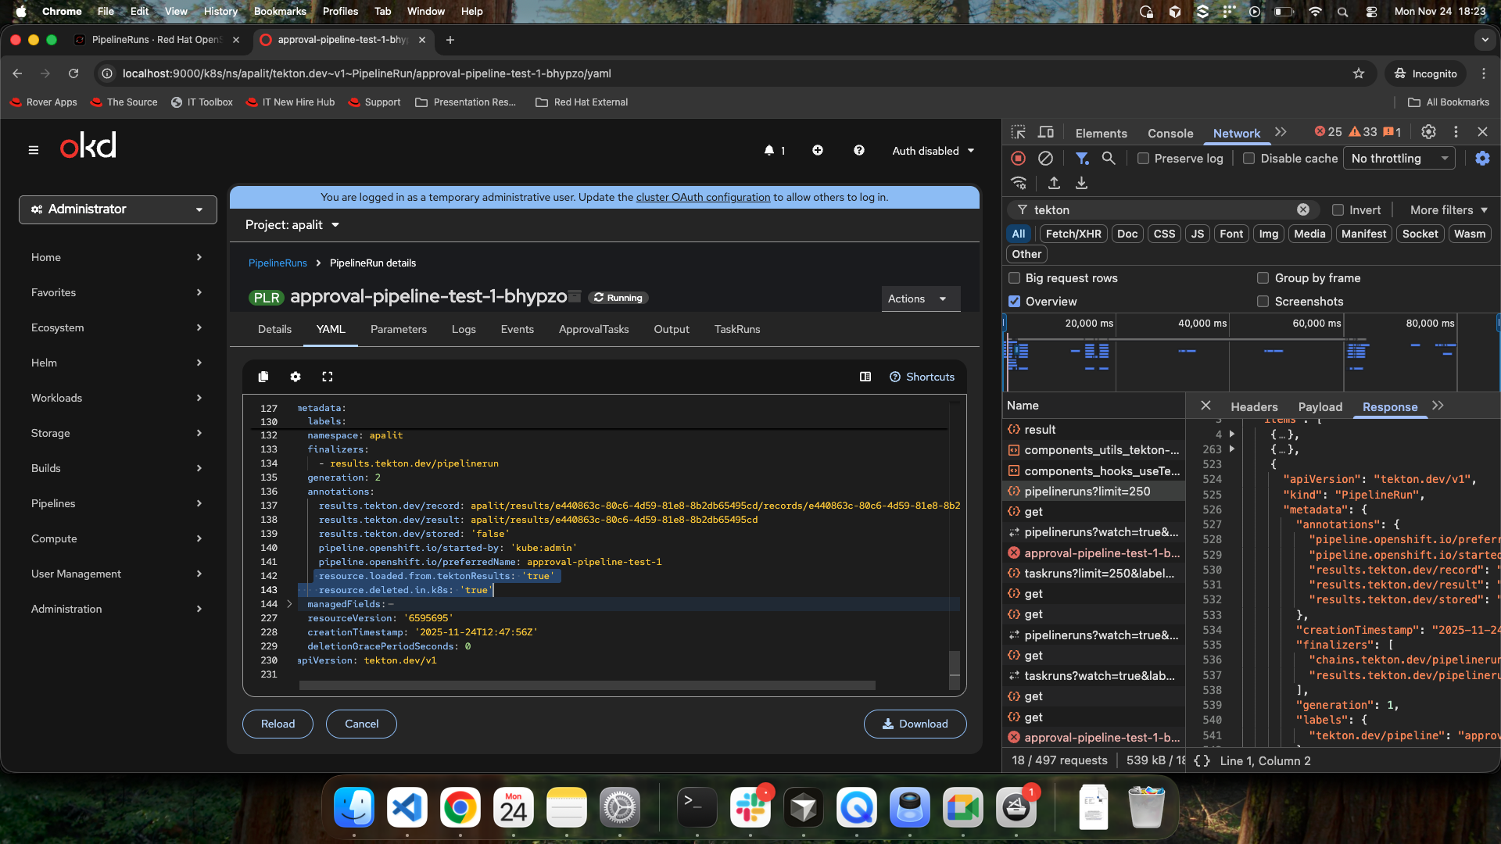
Task: Uncheck the Overview checkbox
Action: [1015, 301]
